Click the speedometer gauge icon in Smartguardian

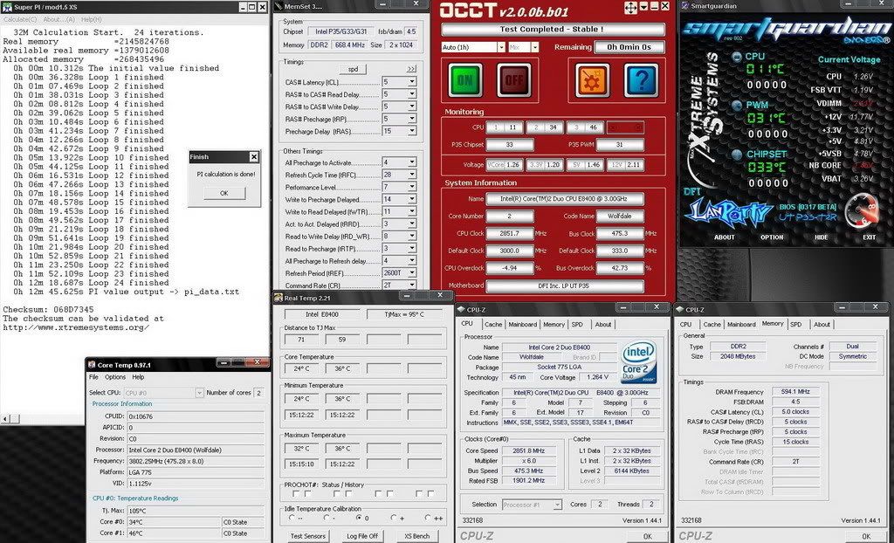(x=863, y=211)
